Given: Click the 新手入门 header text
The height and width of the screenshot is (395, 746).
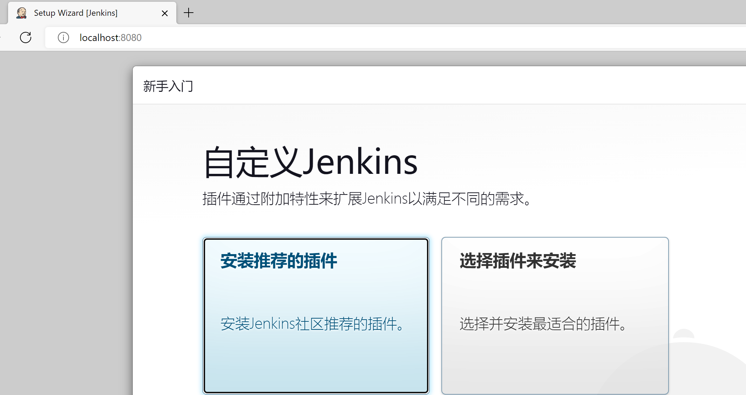Looking at the screenshot, I should point(168,86).
